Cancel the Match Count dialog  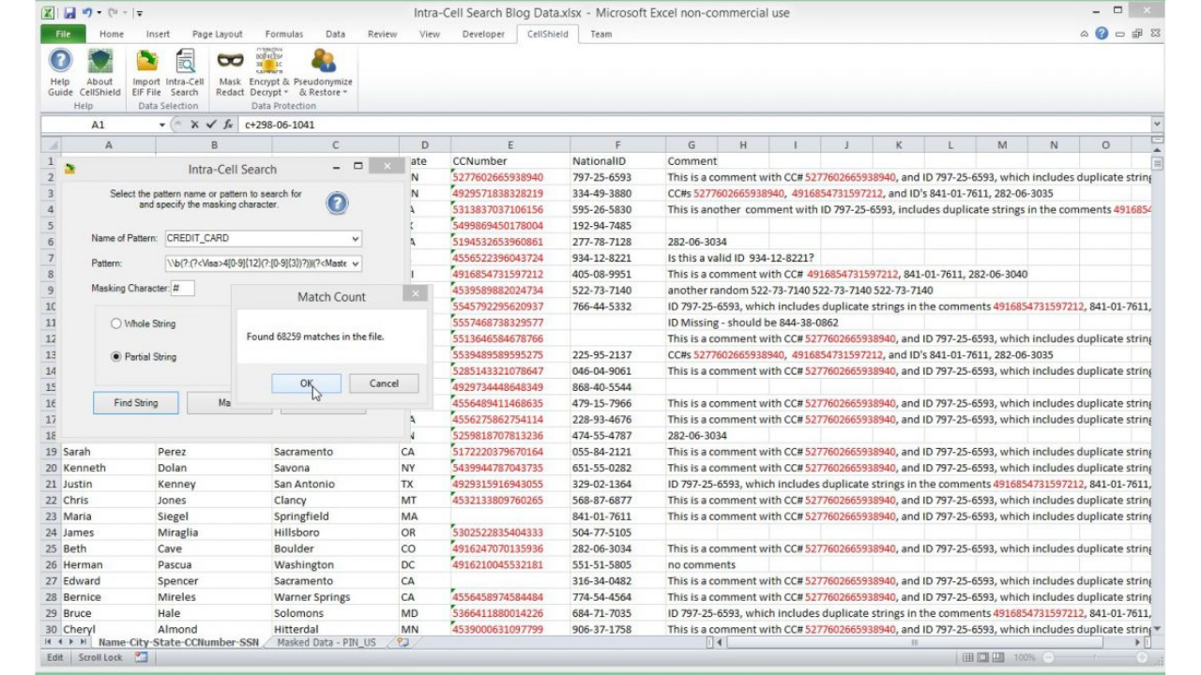click(384, 383)
